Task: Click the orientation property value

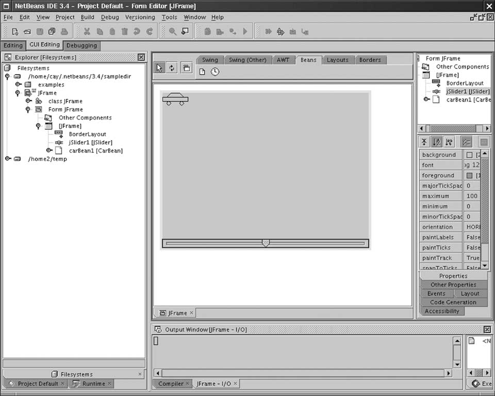Action: click(x=472, y=227)
